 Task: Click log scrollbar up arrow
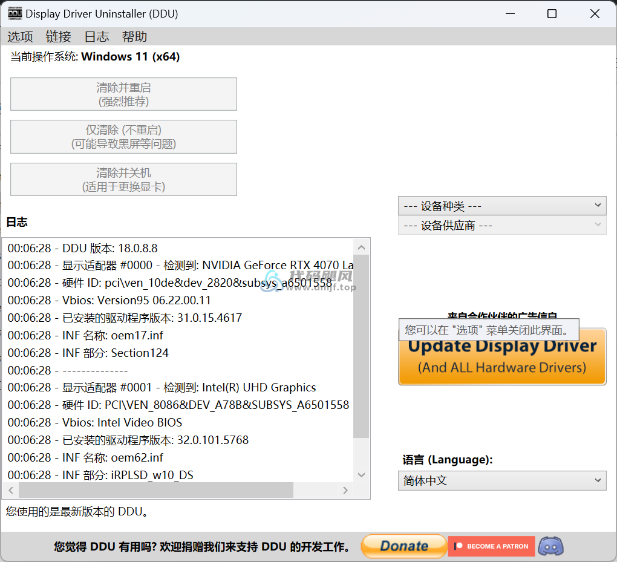361,247
